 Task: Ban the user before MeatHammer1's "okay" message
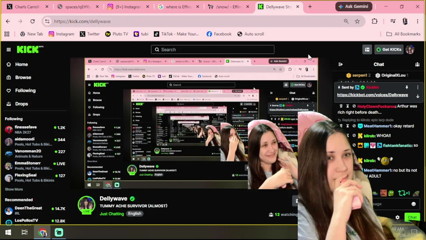click(354, 126)
